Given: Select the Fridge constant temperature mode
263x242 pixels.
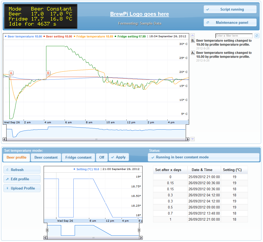Looking at the screenshot, I should 78,157.
